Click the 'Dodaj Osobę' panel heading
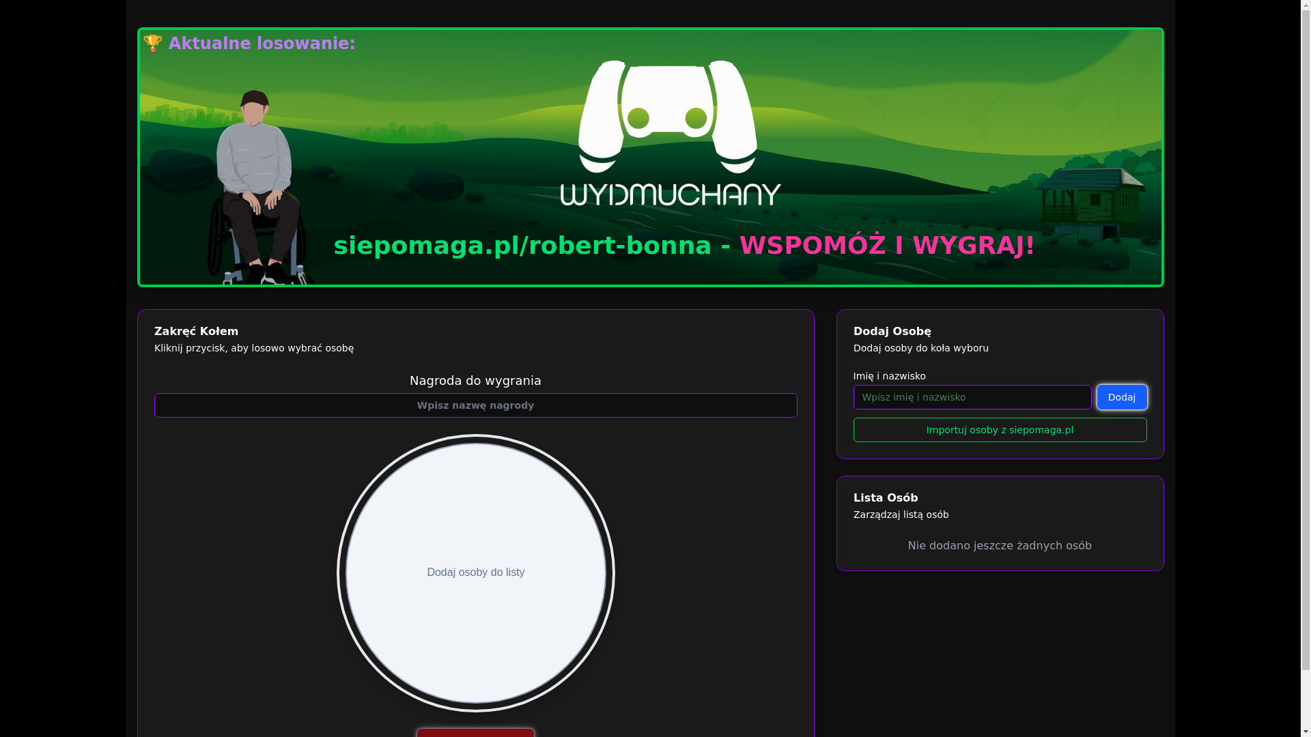This screenshot has height=737, width=1311. [892, 332]
